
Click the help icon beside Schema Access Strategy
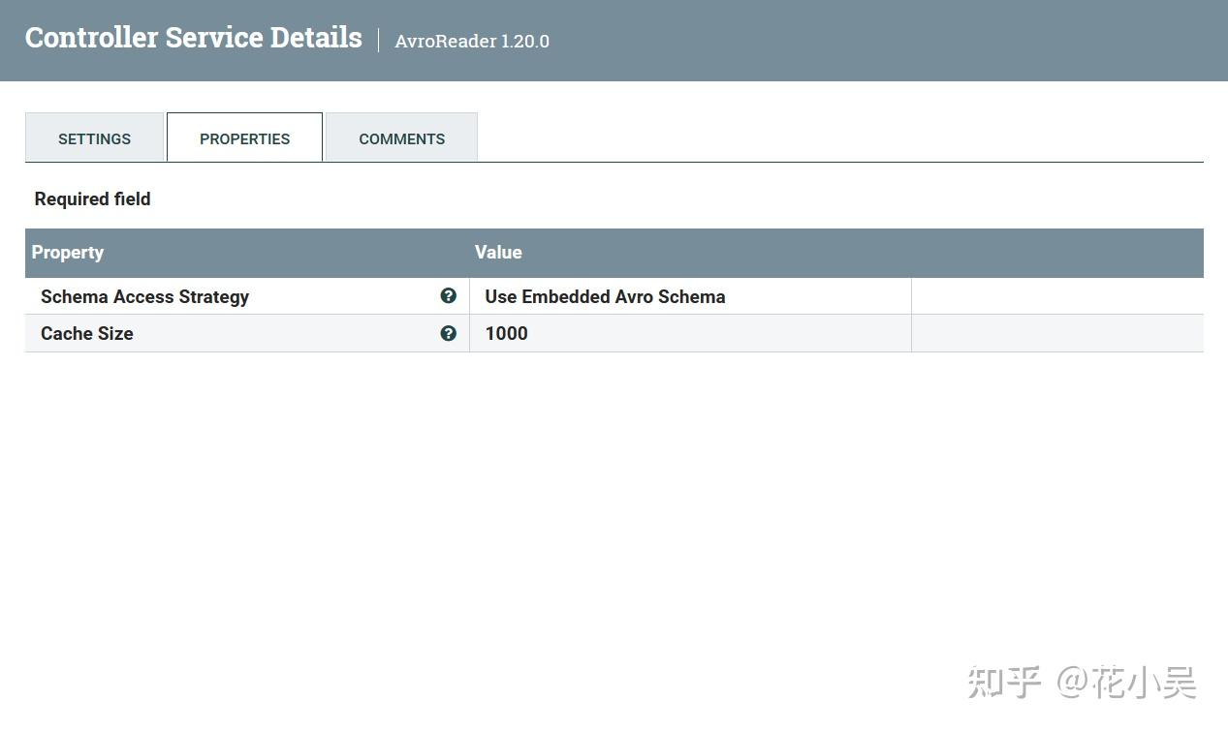coord(448,295)
